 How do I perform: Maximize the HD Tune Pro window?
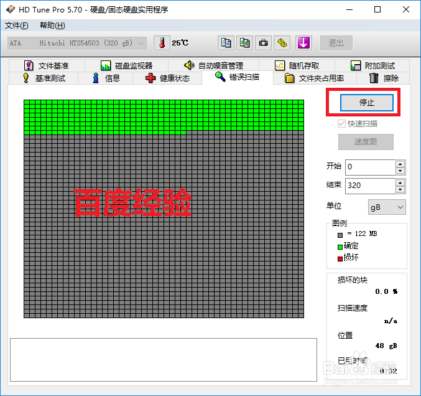[377, 10]
